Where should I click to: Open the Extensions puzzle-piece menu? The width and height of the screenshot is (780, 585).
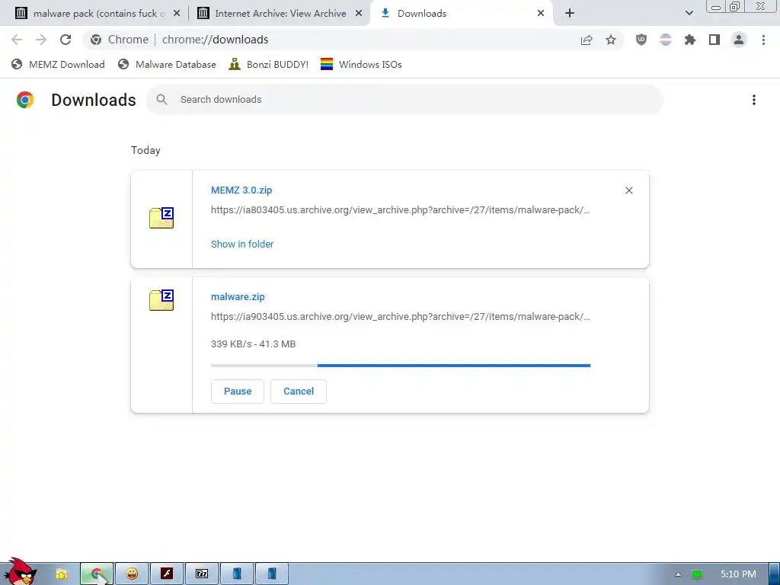690,40
